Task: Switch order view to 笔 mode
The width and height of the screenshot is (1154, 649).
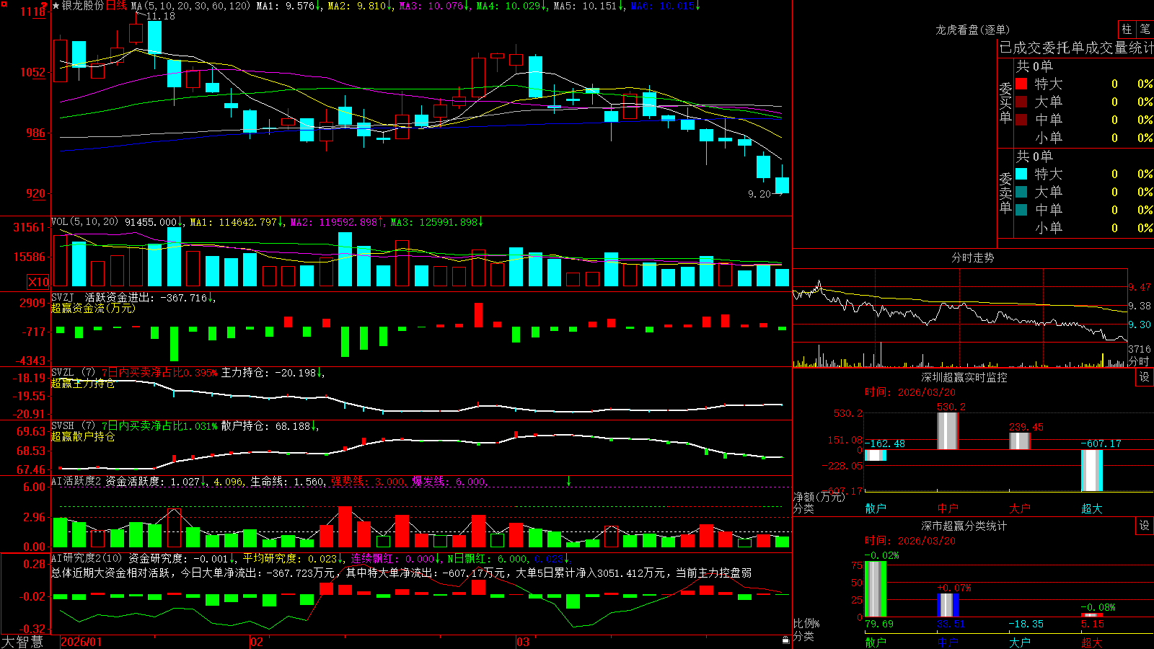Action: tap(1145, 30)
